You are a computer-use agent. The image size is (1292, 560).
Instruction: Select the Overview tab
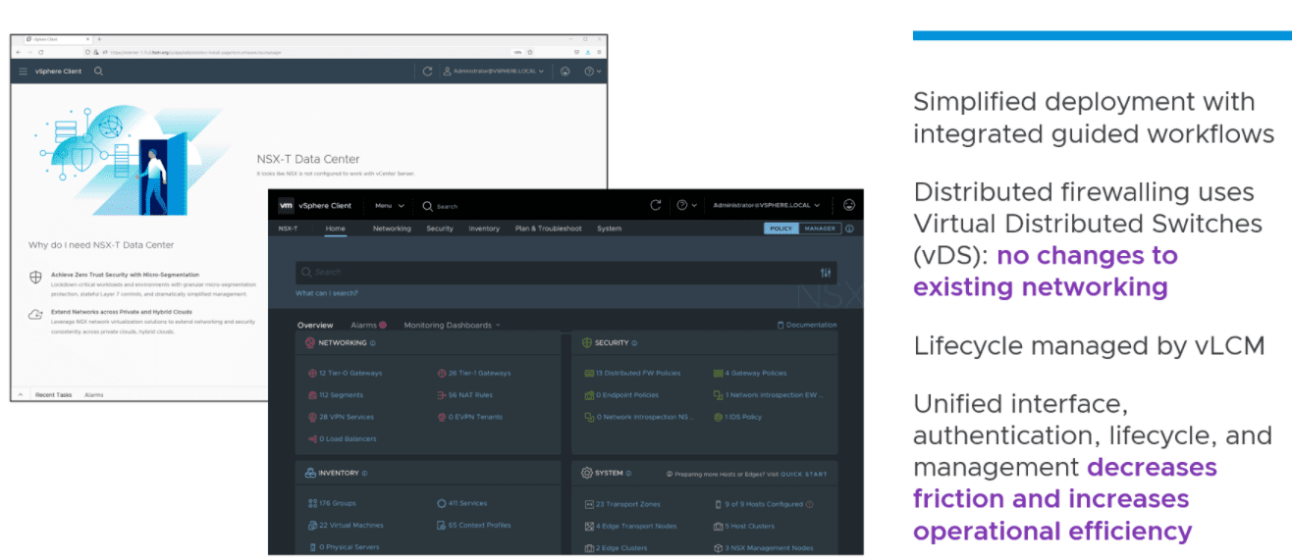tap(315, 325)
